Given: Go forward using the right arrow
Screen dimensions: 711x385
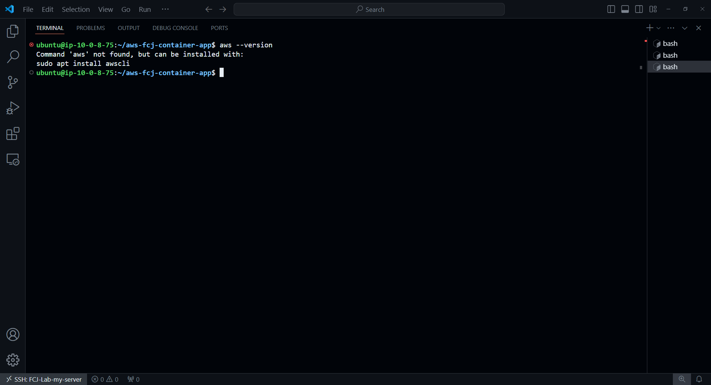Looking at the screenshot, I should click(223, 9).
